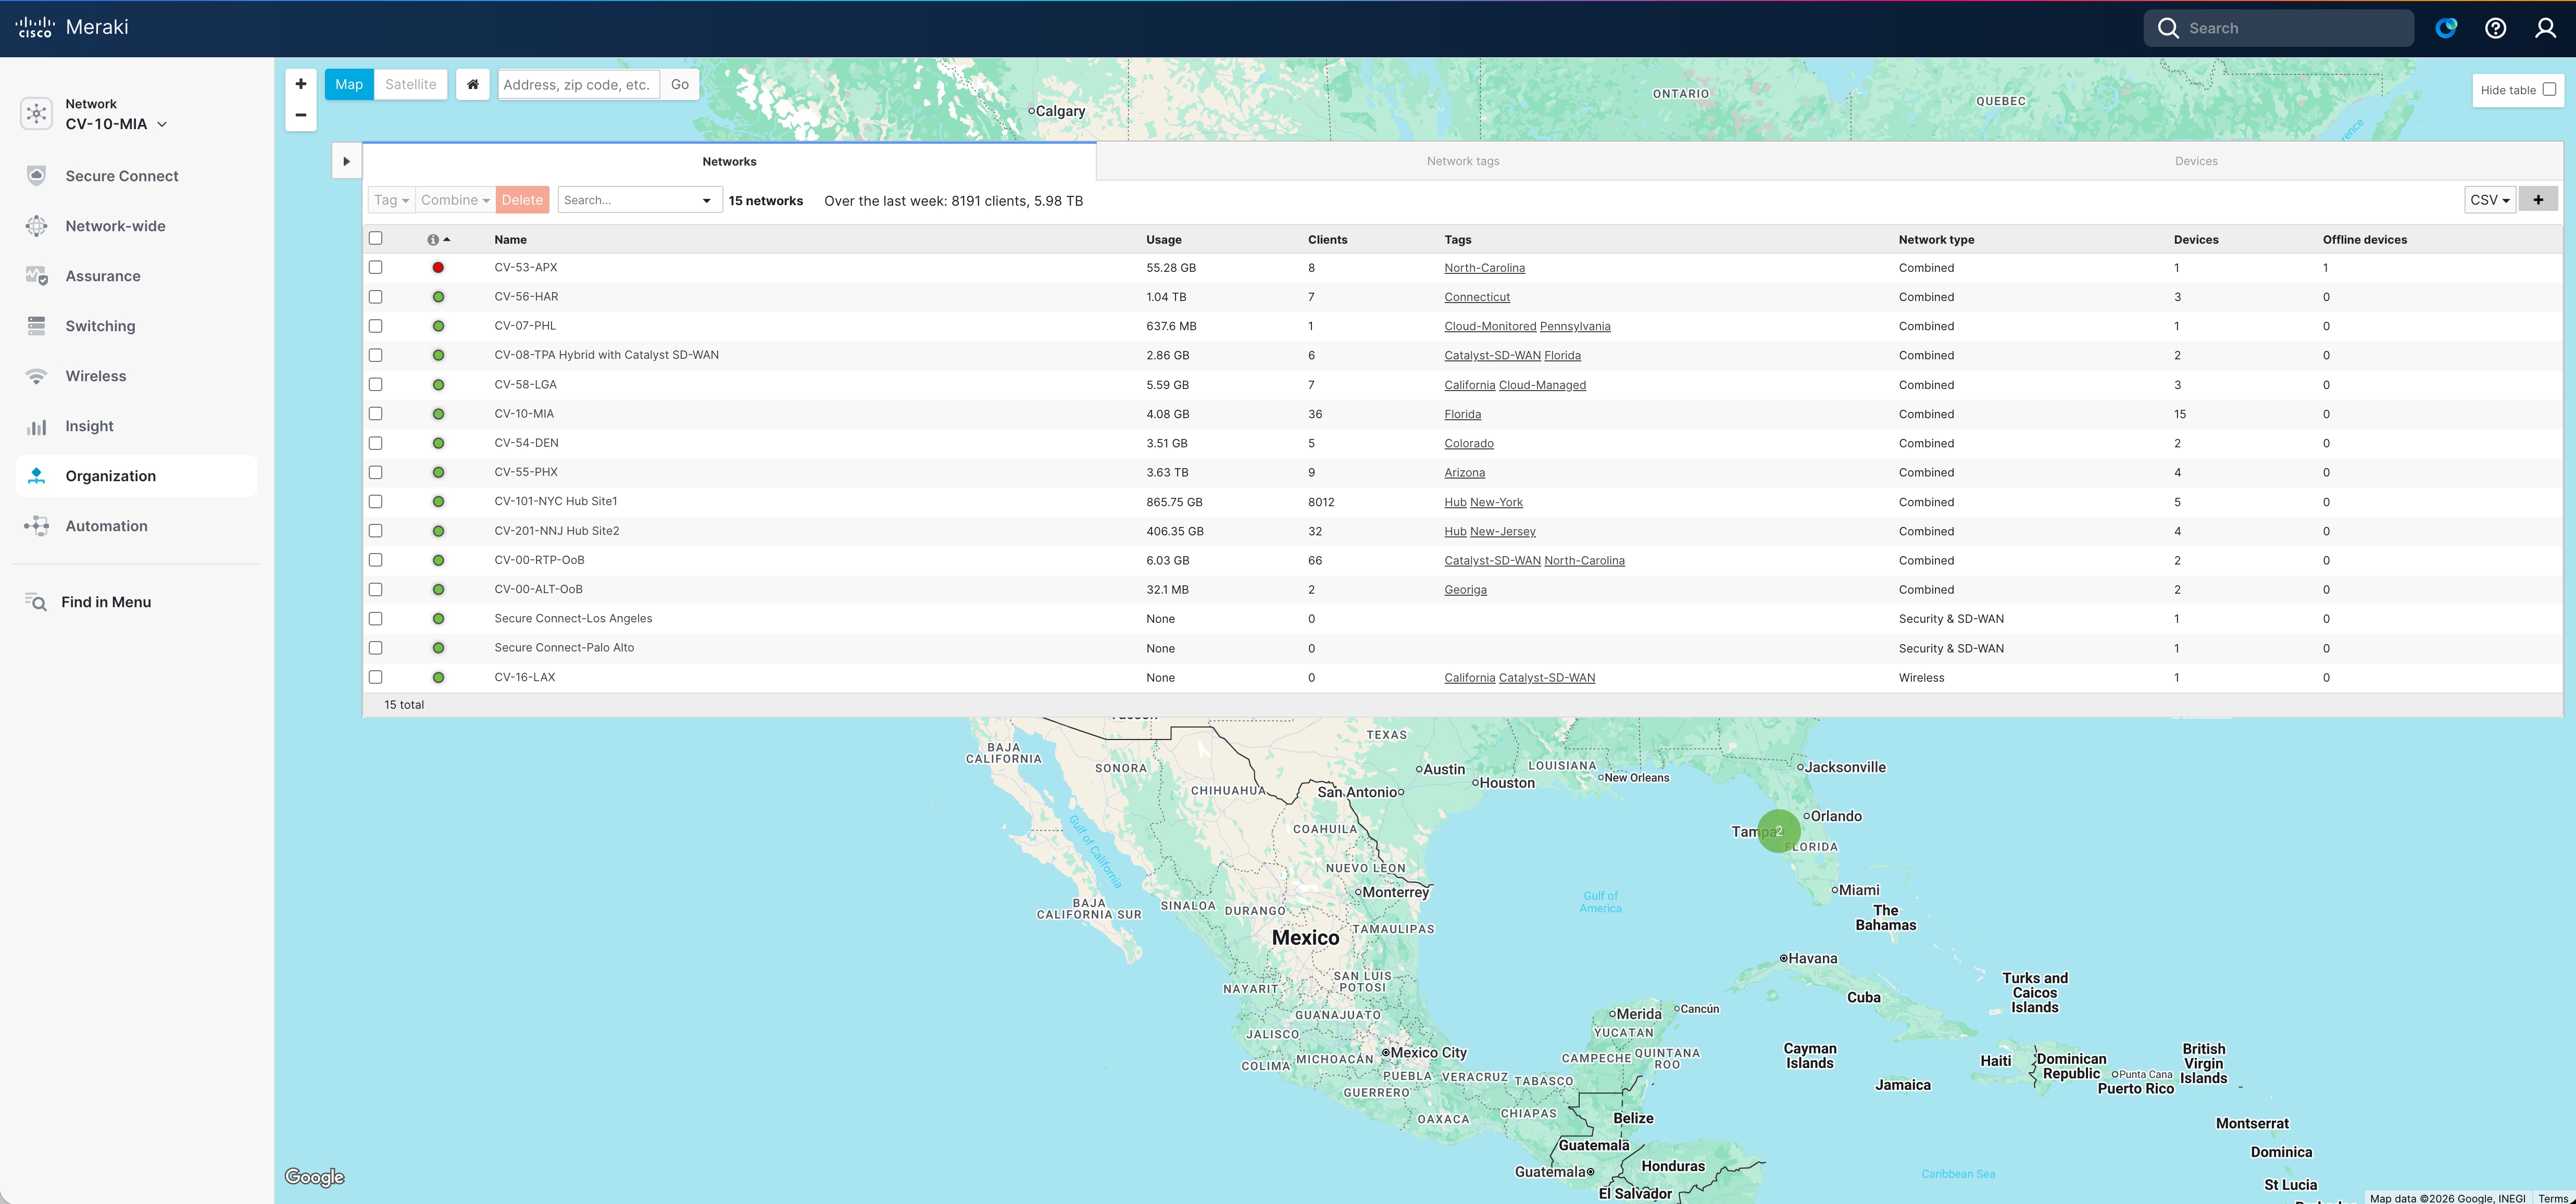Click the address or zip code field
The height and width of the screenshot is (1204, 2576).
[x=579, y=84]
